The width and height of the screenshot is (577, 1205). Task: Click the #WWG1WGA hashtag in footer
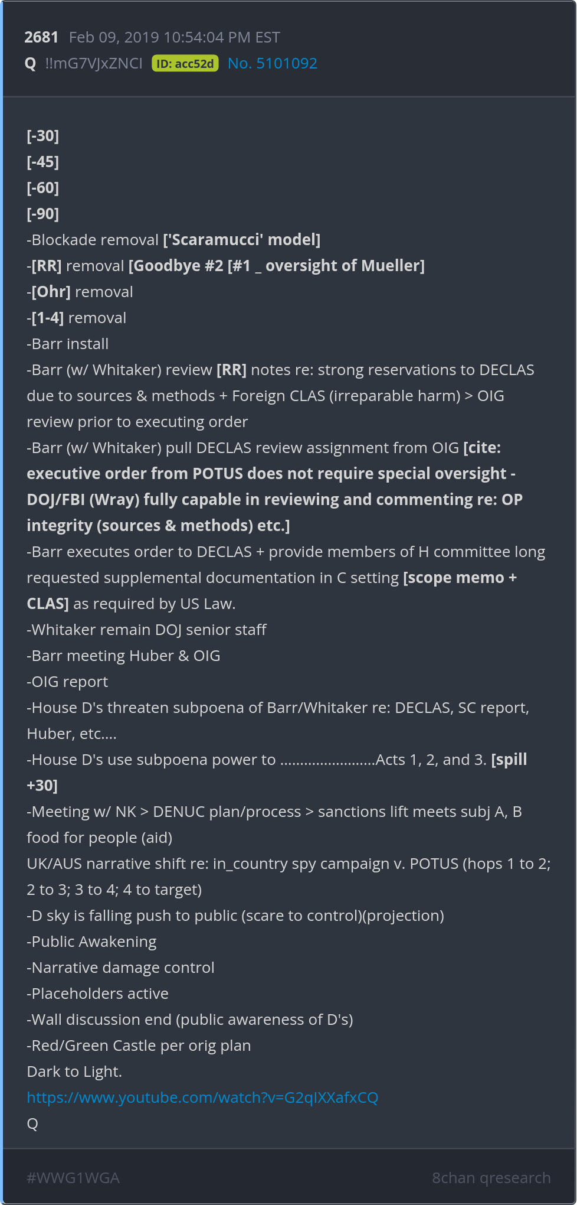point(73,1178)
